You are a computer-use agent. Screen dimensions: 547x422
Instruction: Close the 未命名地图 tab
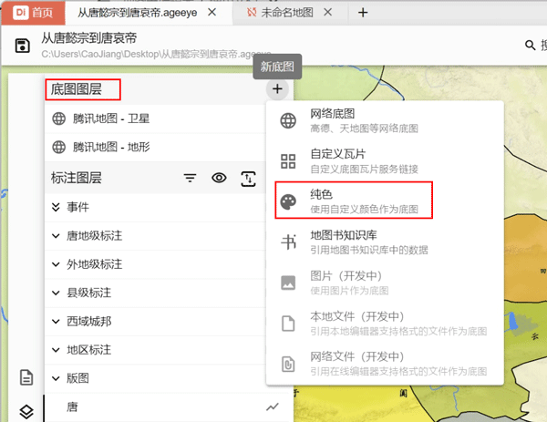327,12
